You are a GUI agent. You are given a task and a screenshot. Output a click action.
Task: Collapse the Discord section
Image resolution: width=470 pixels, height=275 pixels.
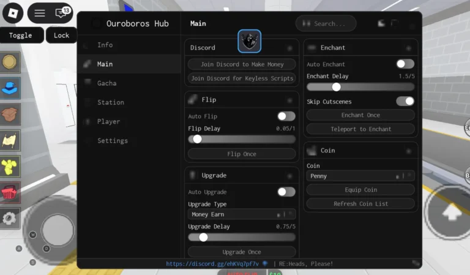[x=289, y=48]
